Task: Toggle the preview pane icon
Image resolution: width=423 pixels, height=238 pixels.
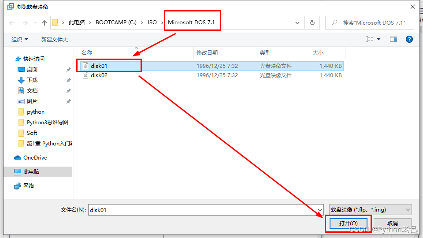Action: click(393, 39)
